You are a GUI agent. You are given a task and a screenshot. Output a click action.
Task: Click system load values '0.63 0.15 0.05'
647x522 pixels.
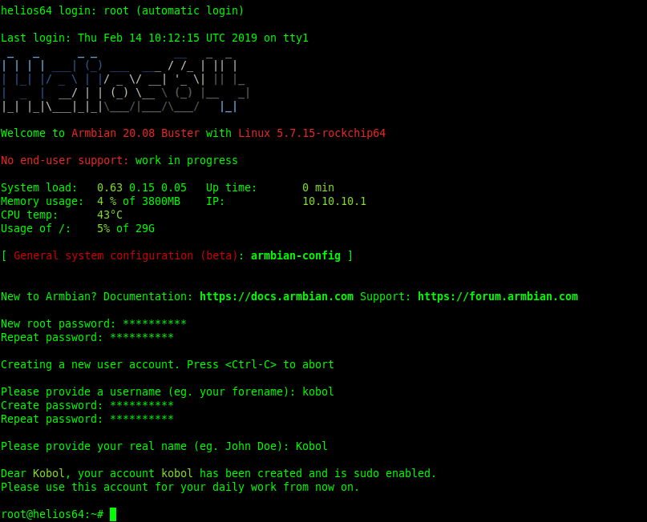click(142, 187)
